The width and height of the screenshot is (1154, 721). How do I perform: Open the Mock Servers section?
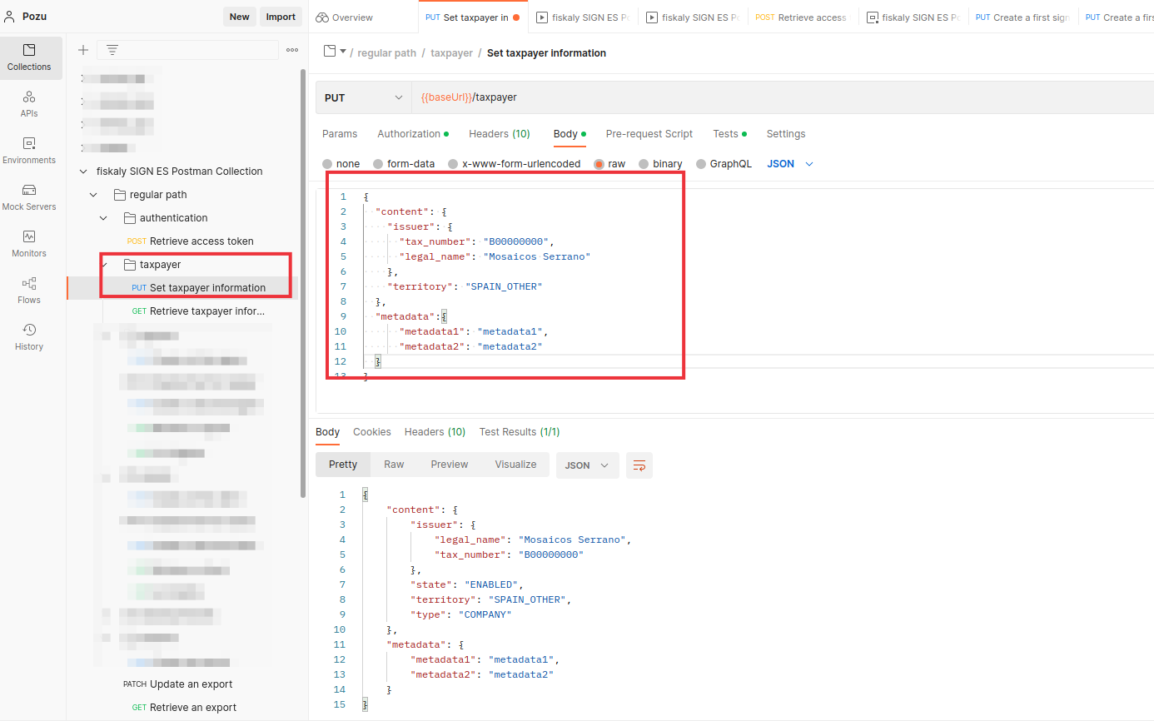pos(29,197)
